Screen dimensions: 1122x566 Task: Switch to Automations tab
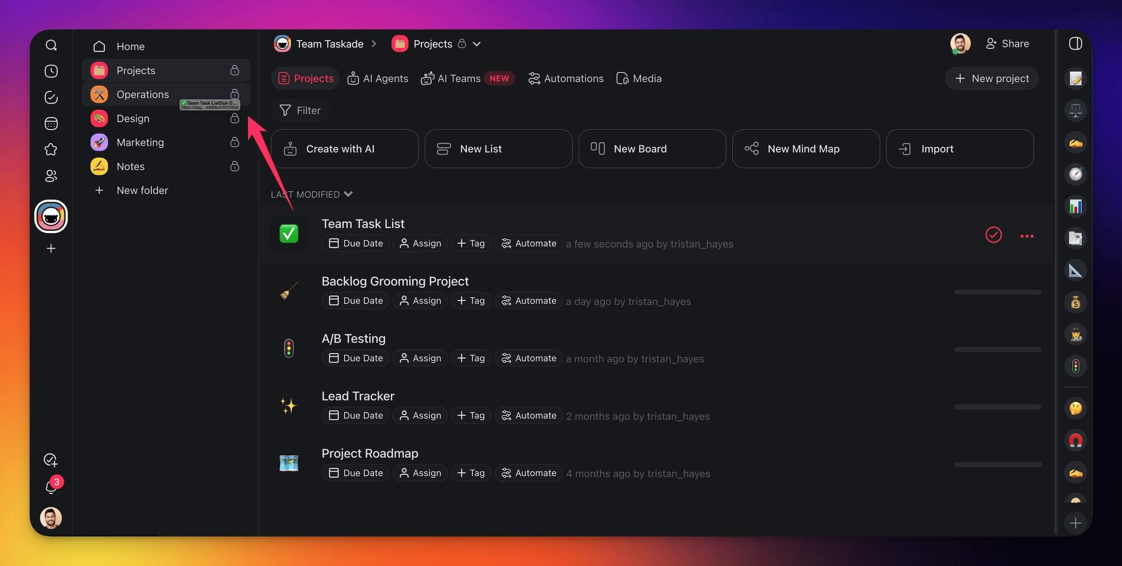[x=566, y=78]
